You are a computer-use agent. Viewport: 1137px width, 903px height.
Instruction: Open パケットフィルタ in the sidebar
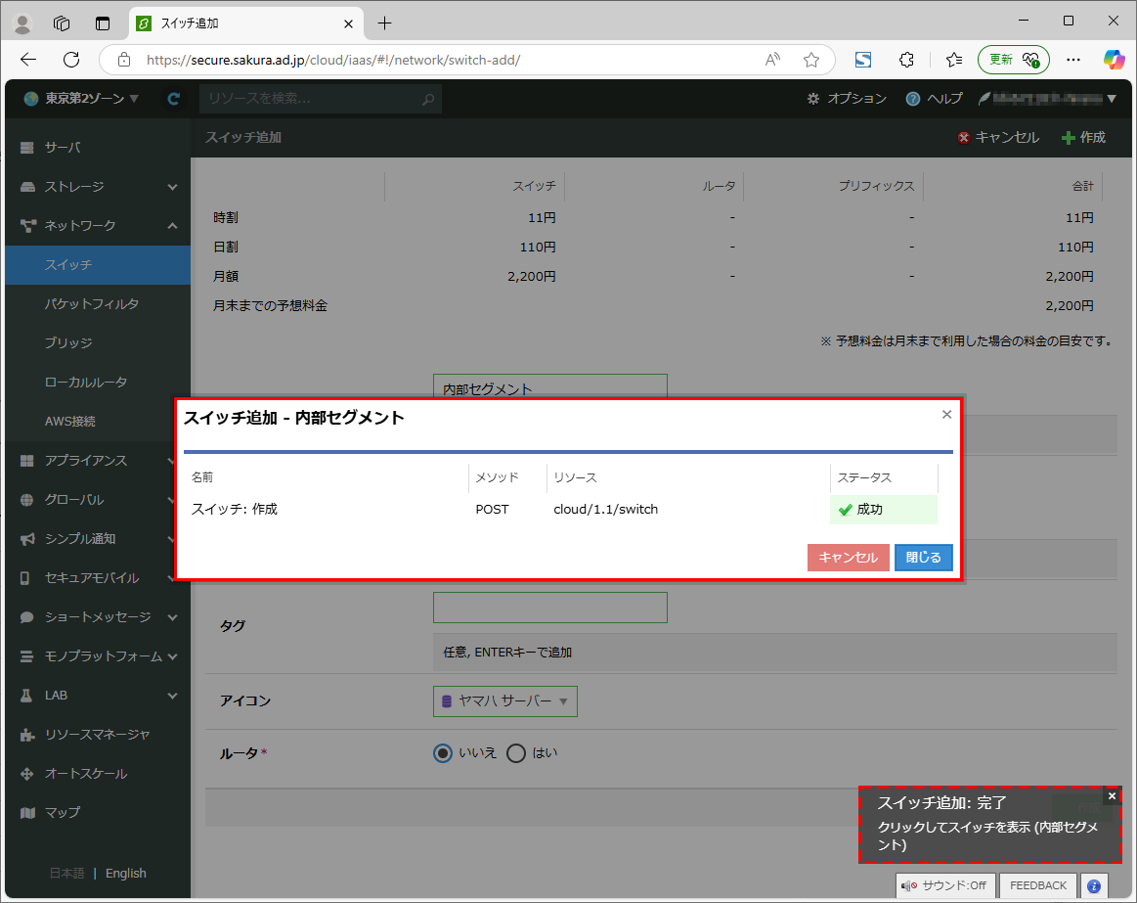(92, 304)
